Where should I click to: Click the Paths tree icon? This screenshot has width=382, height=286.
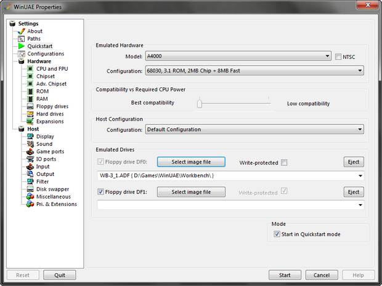[x=21, y=39]
